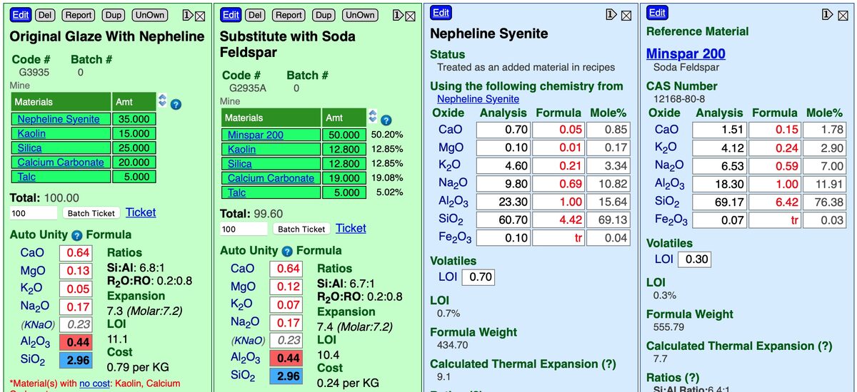Open Auto Unity help icon in Substitute recipe panel

click(x=287, y=252)
